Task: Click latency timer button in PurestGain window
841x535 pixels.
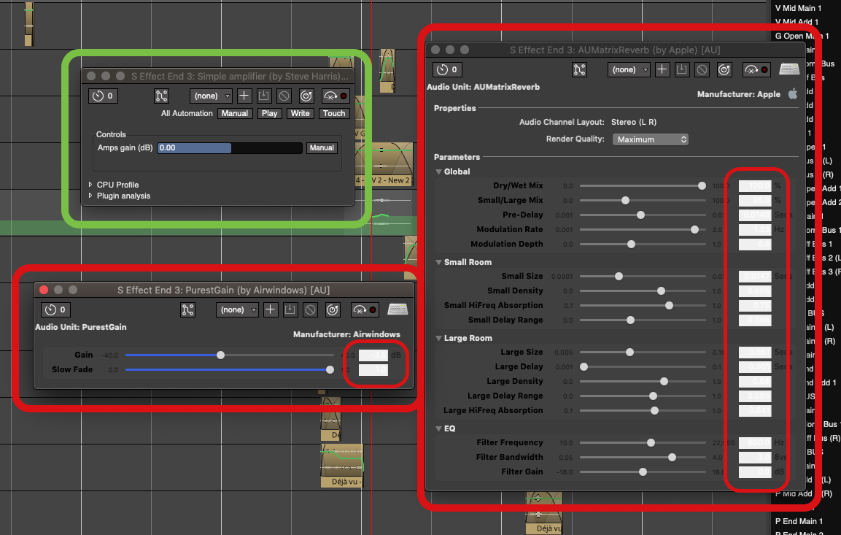Action: pos(56,310)
